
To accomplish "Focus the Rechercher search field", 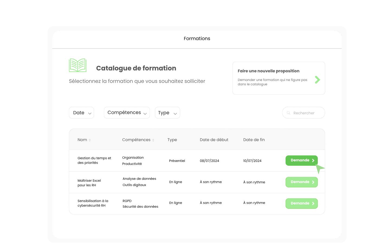I will [x=306, y=113].
